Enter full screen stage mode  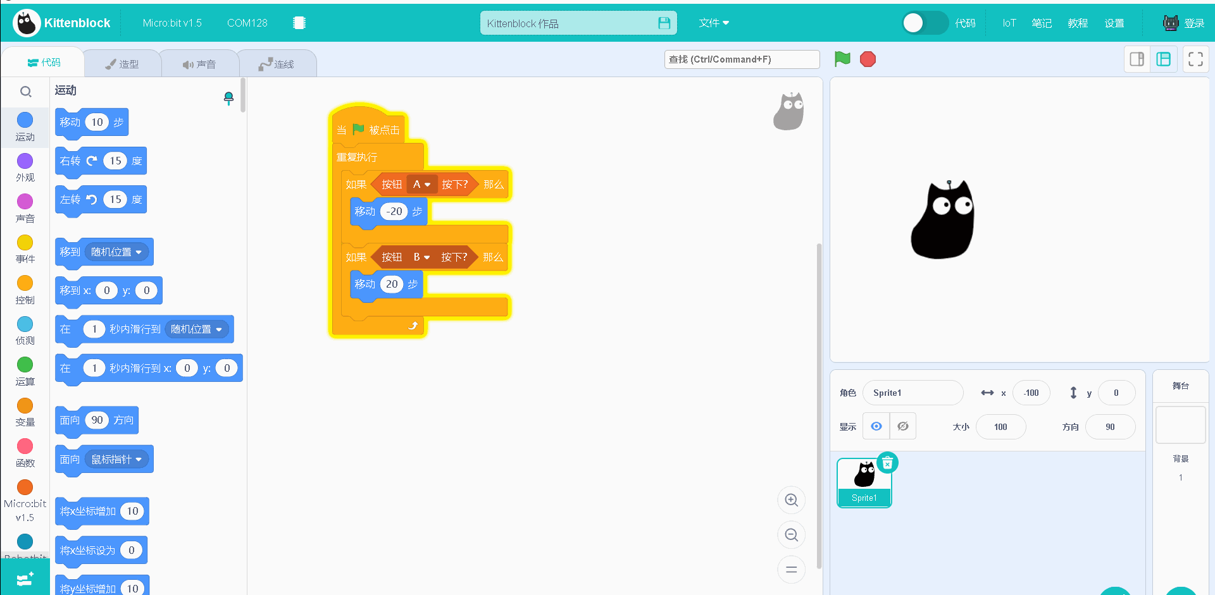1195,59
